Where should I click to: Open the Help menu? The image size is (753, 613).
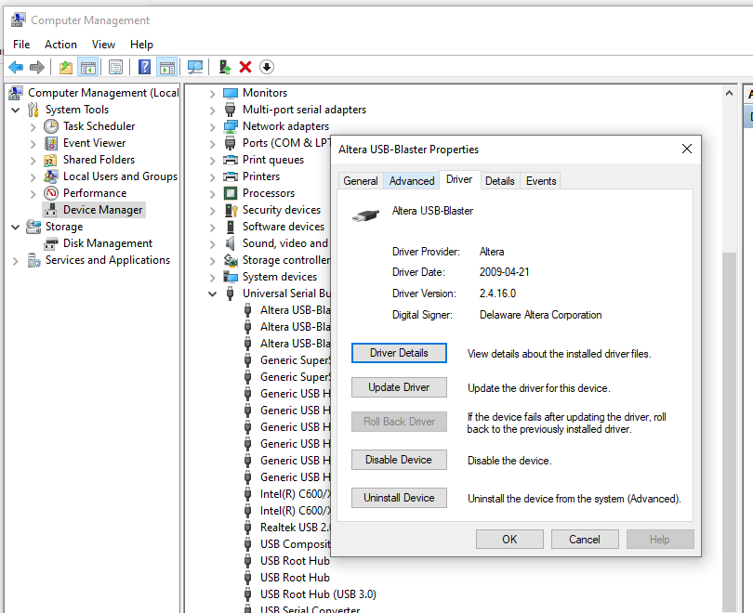pyautogui.click(x=141, y=45)
